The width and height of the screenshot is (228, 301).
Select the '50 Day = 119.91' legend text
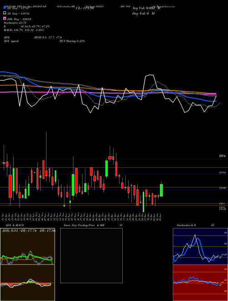[19, 14]
